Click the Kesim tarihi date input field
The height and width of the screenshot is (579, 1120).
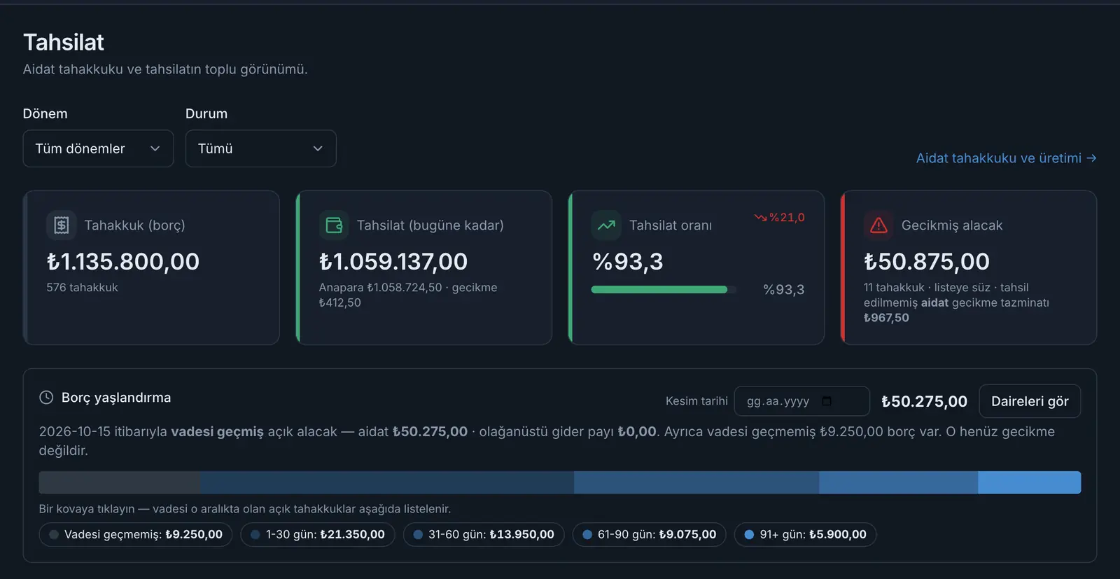(x=801, y=401)
